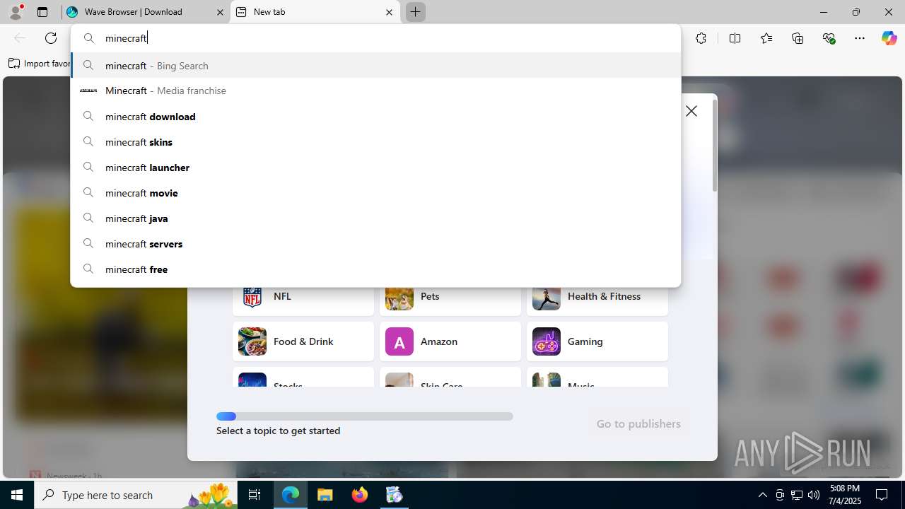Select the Pets topic card
905x509 pixels.
(x=450, y=300)
